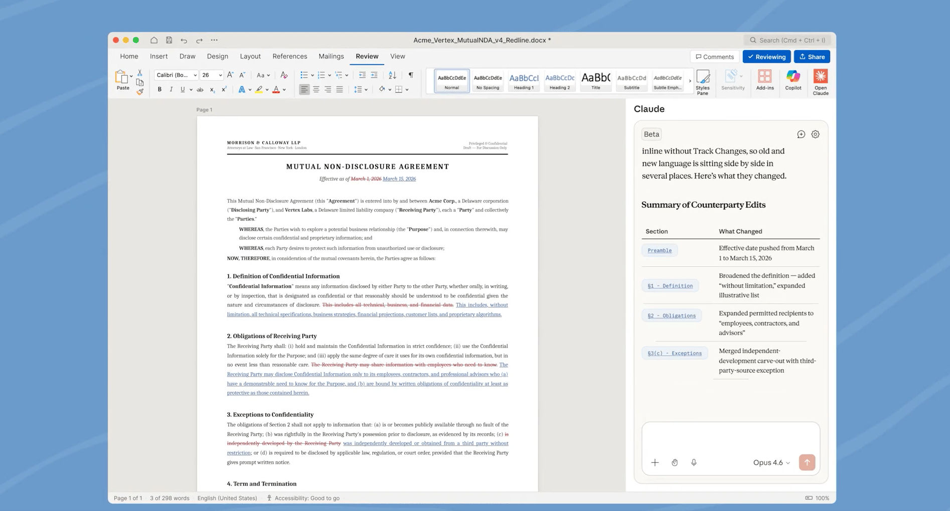Show paragraph marks with pilcrow icon
Image resolution: width=950 pixels, height=511 pixels.
(411, 75)
